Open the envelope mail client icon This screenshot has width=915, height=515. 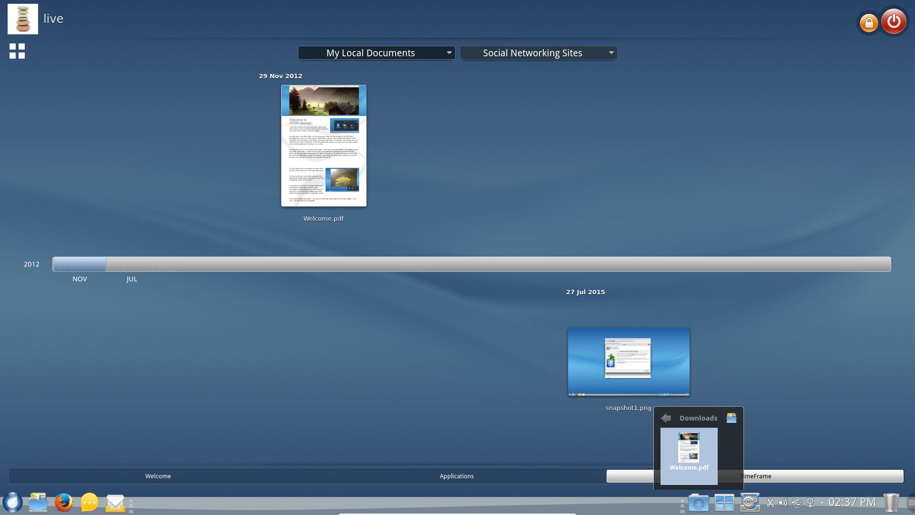point(115,503)
